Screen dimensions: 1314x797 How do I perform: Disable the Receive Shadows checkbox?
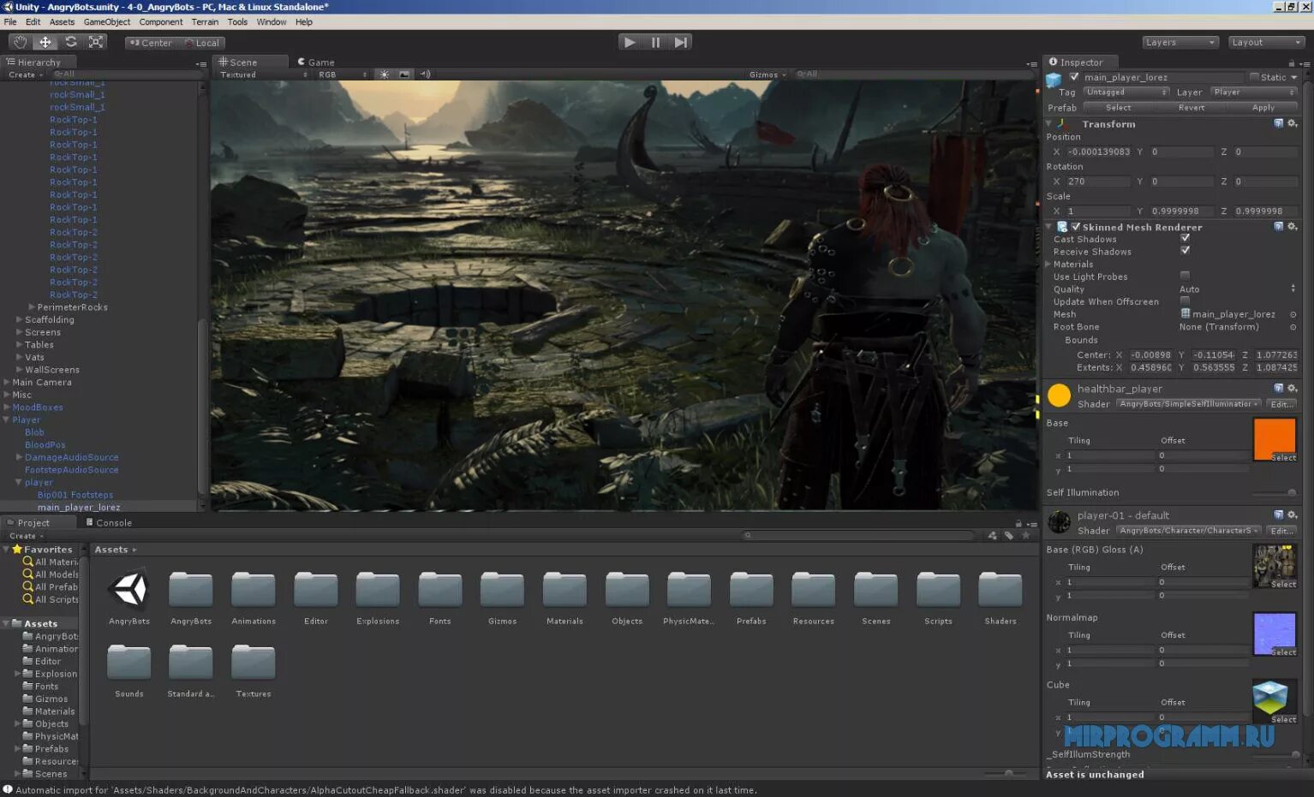[x=1185, y=251]
